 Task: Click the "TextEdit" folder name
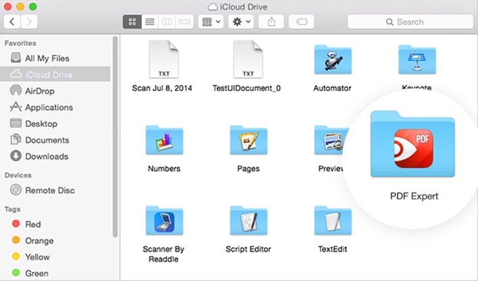pos(333,249)
